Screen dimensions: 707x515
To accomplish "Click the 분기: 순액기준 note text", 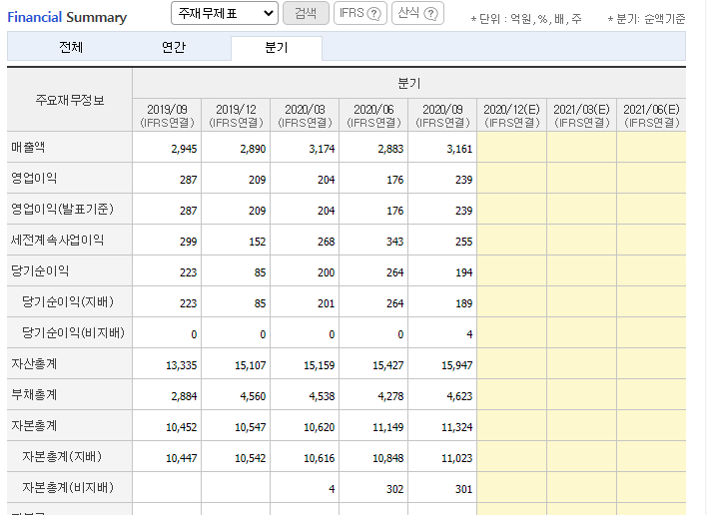I will coord(646,19).
